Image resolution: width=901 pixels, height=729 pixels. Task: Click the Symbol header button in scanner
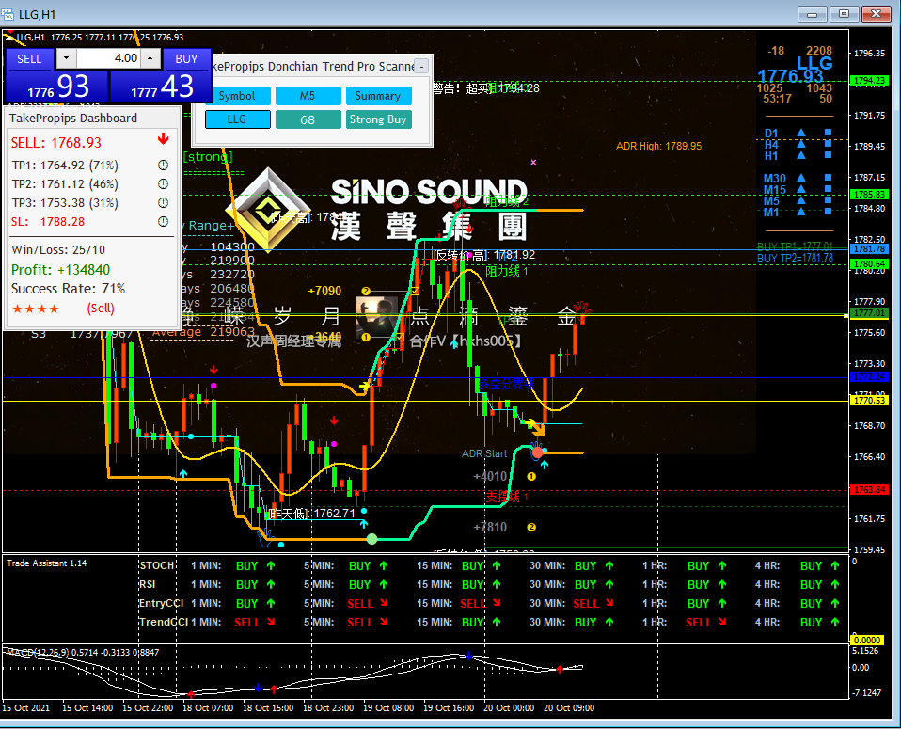click(x=237, y=96)
